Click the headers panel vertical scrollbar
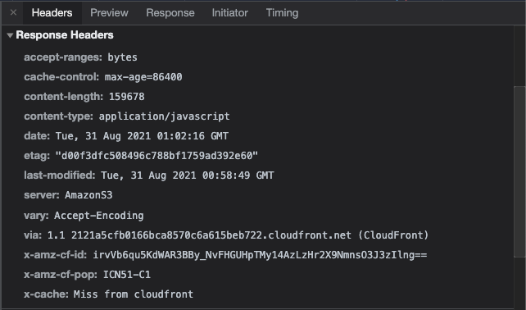 click(x=519, y=171)
